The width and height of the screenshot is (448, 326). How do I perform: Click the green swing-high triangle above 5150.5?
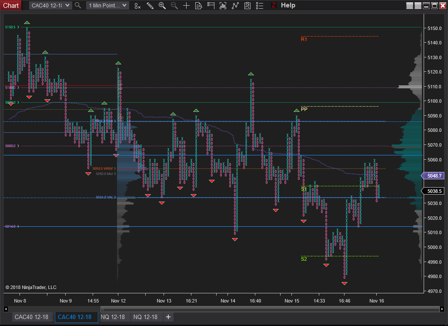(x=27, y=23)
